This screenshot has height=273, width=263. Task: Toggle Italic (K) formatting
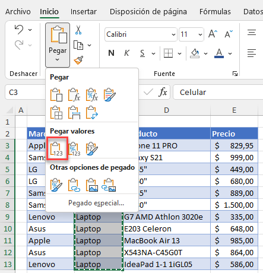[126, 53]
